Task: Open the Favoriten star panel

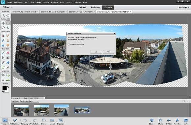Action: (x=177, y=121)
